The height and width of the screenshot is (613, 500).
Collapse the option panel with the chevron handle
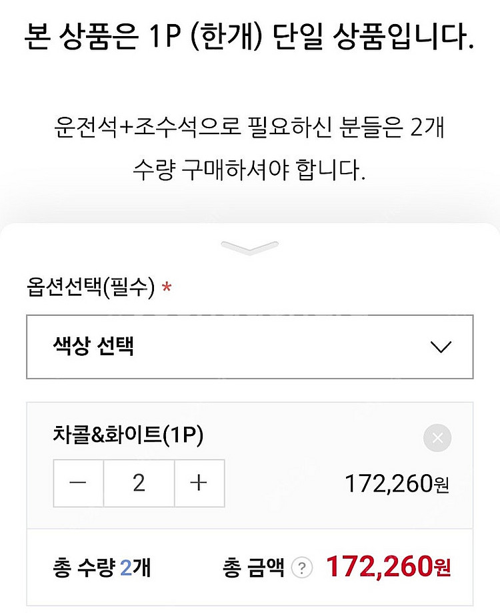point(249,248)
